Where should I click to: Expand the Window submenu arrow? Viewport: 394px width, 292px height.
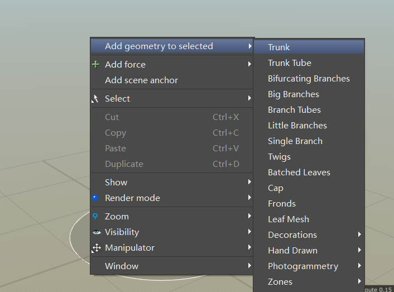click(250, 266)
